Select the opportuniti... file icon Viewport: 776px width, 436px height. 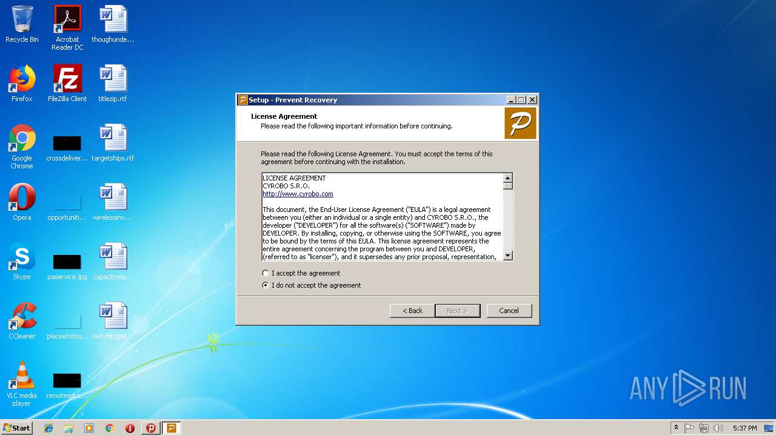pyautogui.click(x=67, y=208)
